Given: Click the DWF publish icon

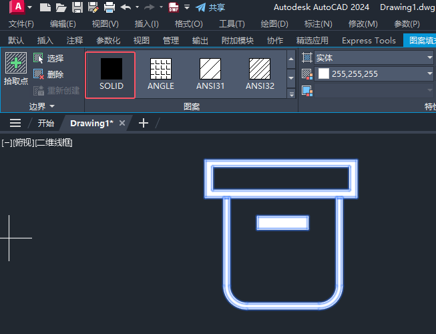Looking at the screenshot, I should 174,7.
